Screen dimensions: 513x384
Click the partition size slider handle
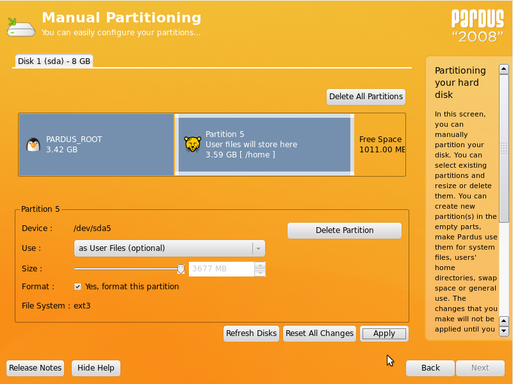pyautogui.click(x=181, y=269)
